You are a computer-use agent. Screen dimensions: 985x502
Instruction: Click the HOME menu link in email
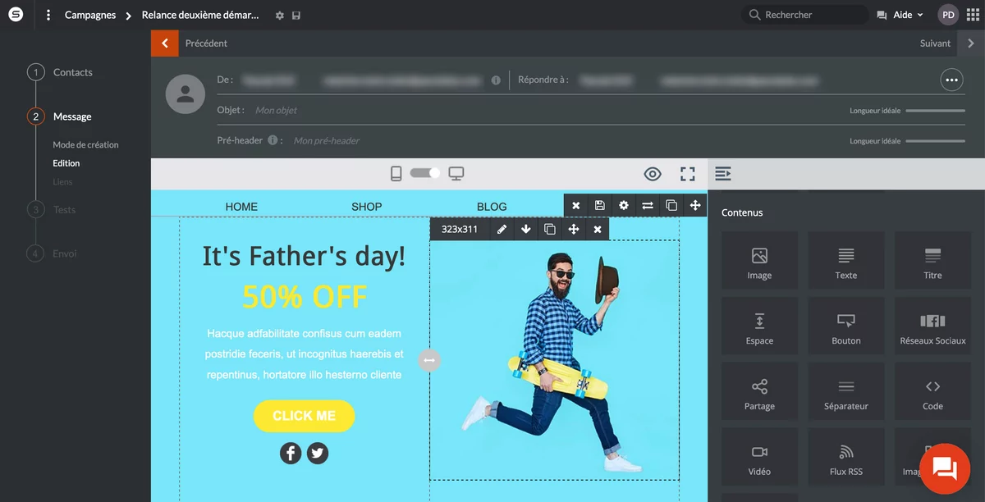click(241, 207)
